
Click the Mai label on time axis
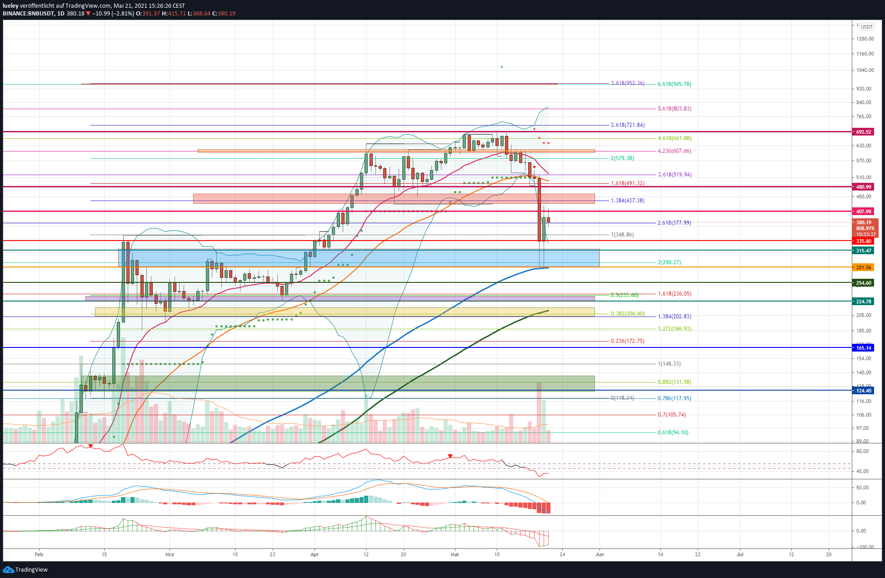pyautogui.click(x=455, y=554)
